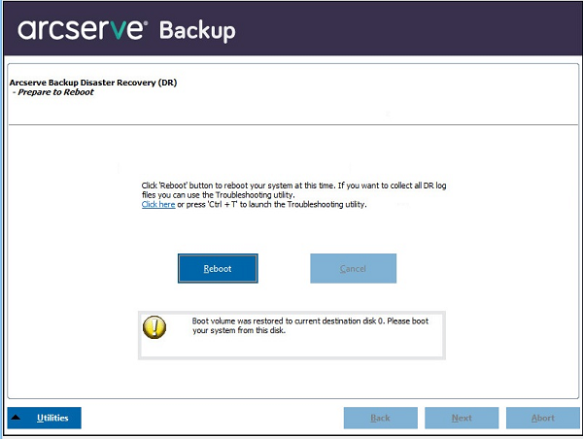Click the Reboot button
This screenshot has height=439, width=583.
click(218, 268)
